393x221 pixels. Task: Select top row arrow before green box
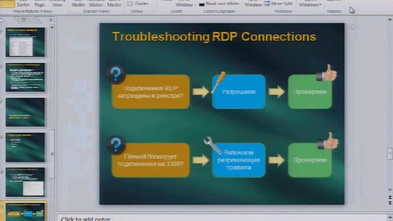[276, 91]
